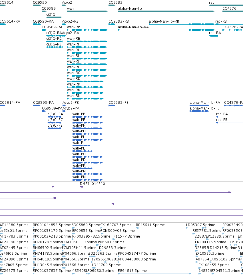The width and height of the screenshot is (243, 275).
Task: Select EST label RE46611.5prime
Action: click(150, 225)
